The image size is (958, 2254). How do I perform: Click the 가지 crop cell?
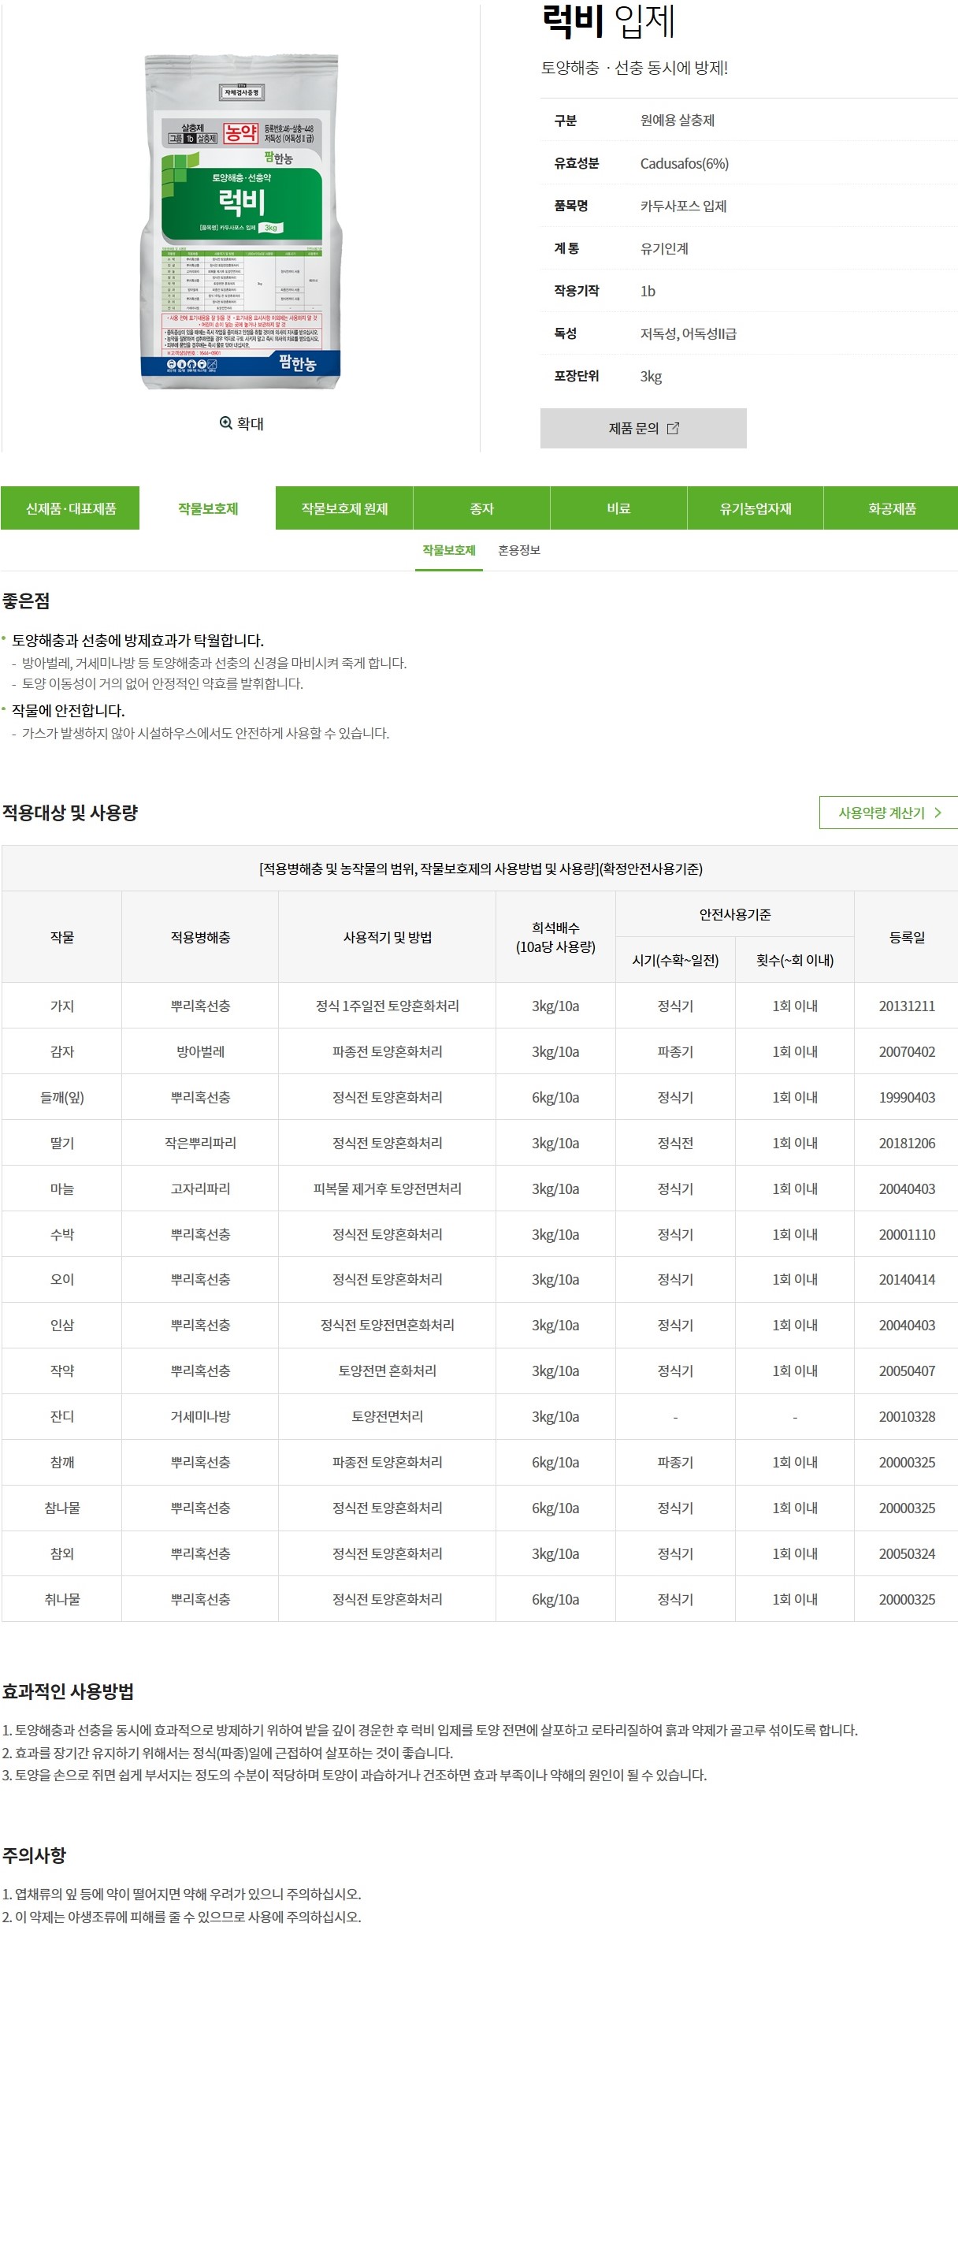pyautogui.click(x=62, y=1006)
